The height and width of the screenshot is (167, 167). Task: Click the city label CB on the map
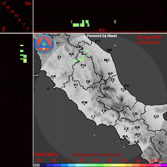(x=135, y=114)
